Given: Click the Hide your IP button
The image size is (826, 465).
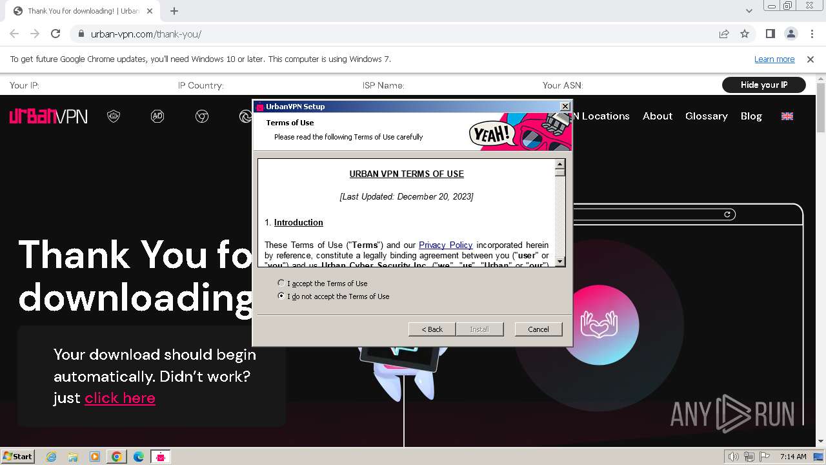Looking at the screenshot, I should coord(764,85).
